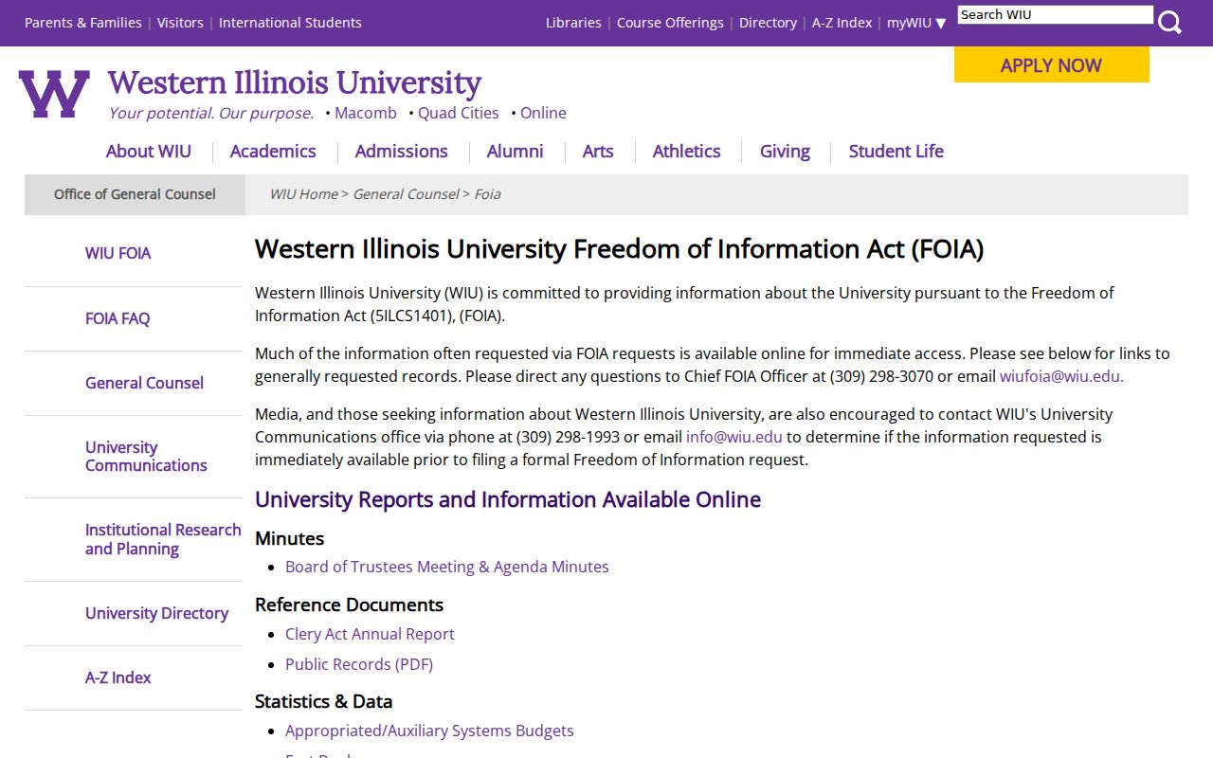Click the FOIA page main heading
Viewport: 1213px width, 758px height.
(x=619, y=249)
